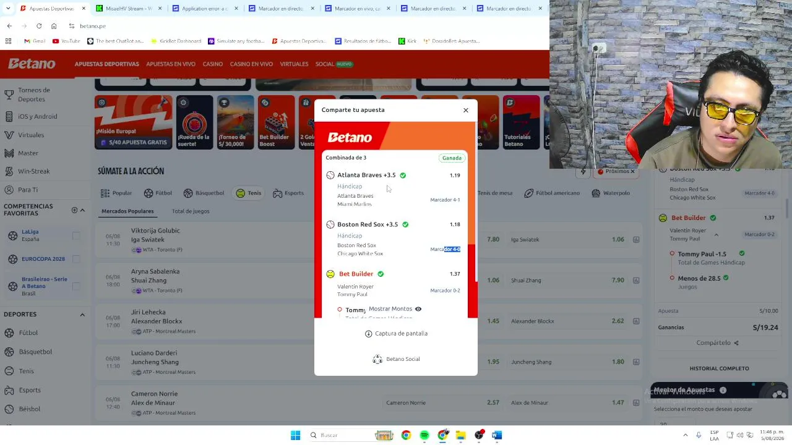
Task: Collapse the Bet Builder details chevron in betslip
Action: (x=716, y=235)
